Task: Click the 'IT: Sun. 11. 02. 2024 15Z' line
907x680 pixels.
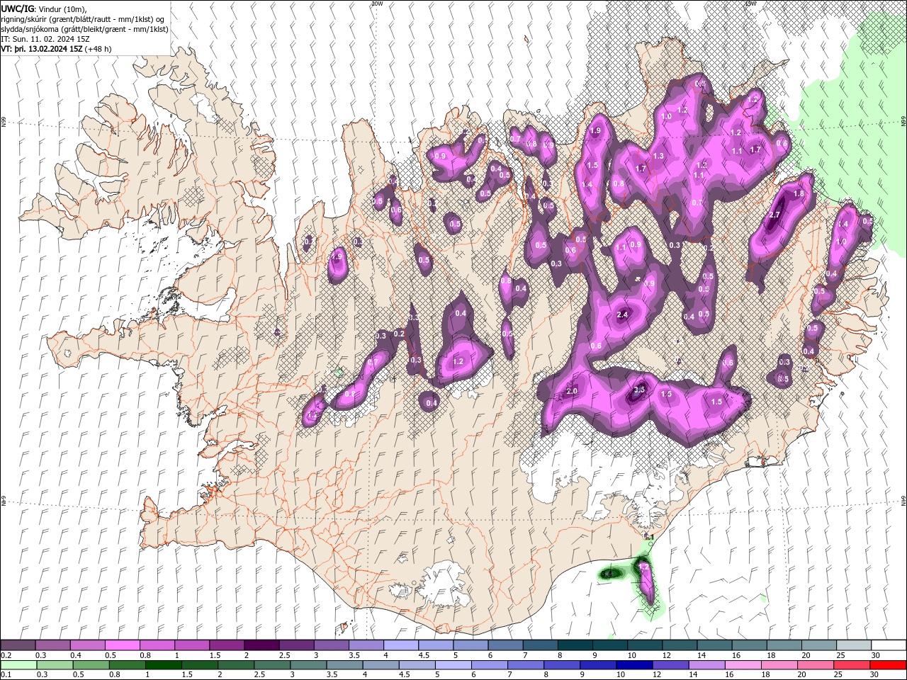Action: (45, 39)
